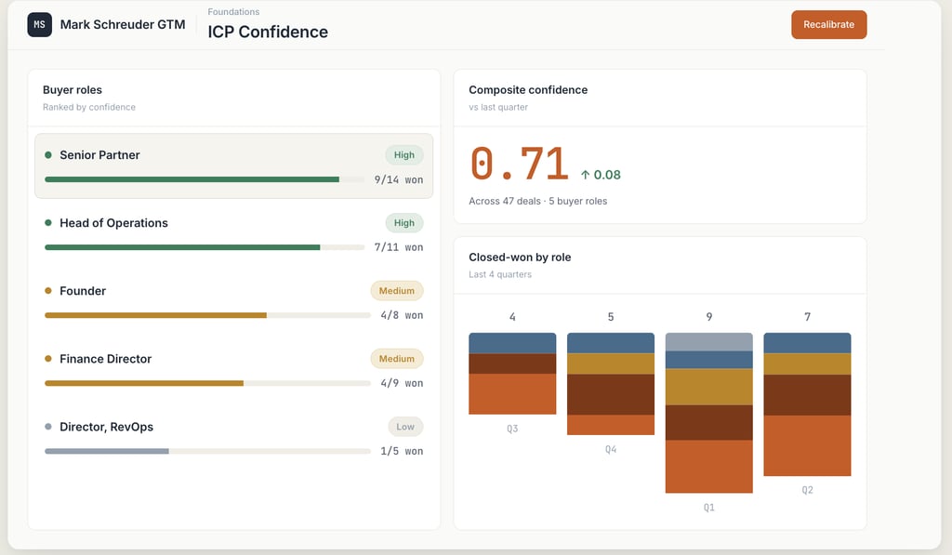Click the gray top segment of Q1 bar

708,341
